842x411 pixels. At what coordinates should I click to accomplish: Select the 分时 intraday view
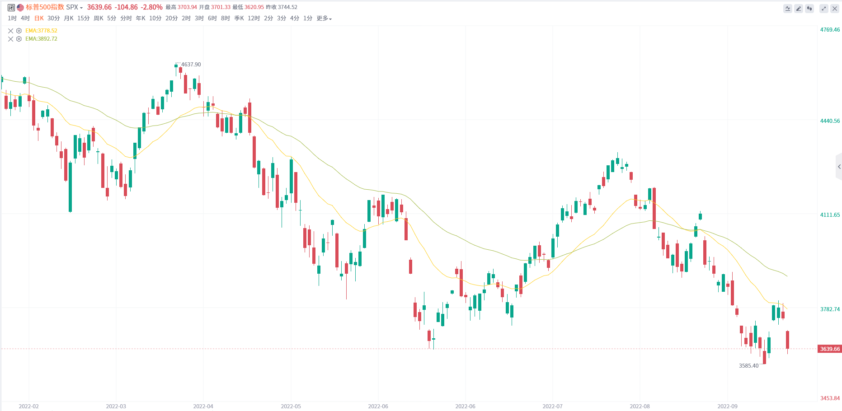coord(126,19)
